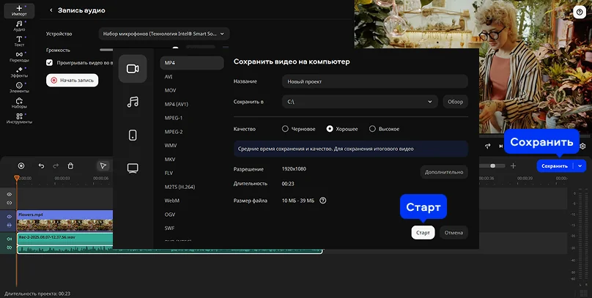This screenshot has height=298, width=592.
Task: Choose Высокое quality
Action: click(x=372, y=129)
